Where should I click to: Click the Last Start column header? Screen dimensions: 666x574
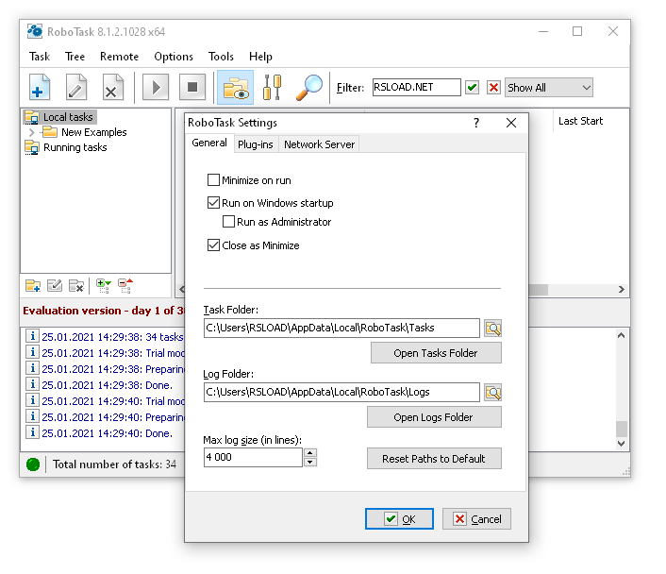pyautogui.click(x=580, y=121)
